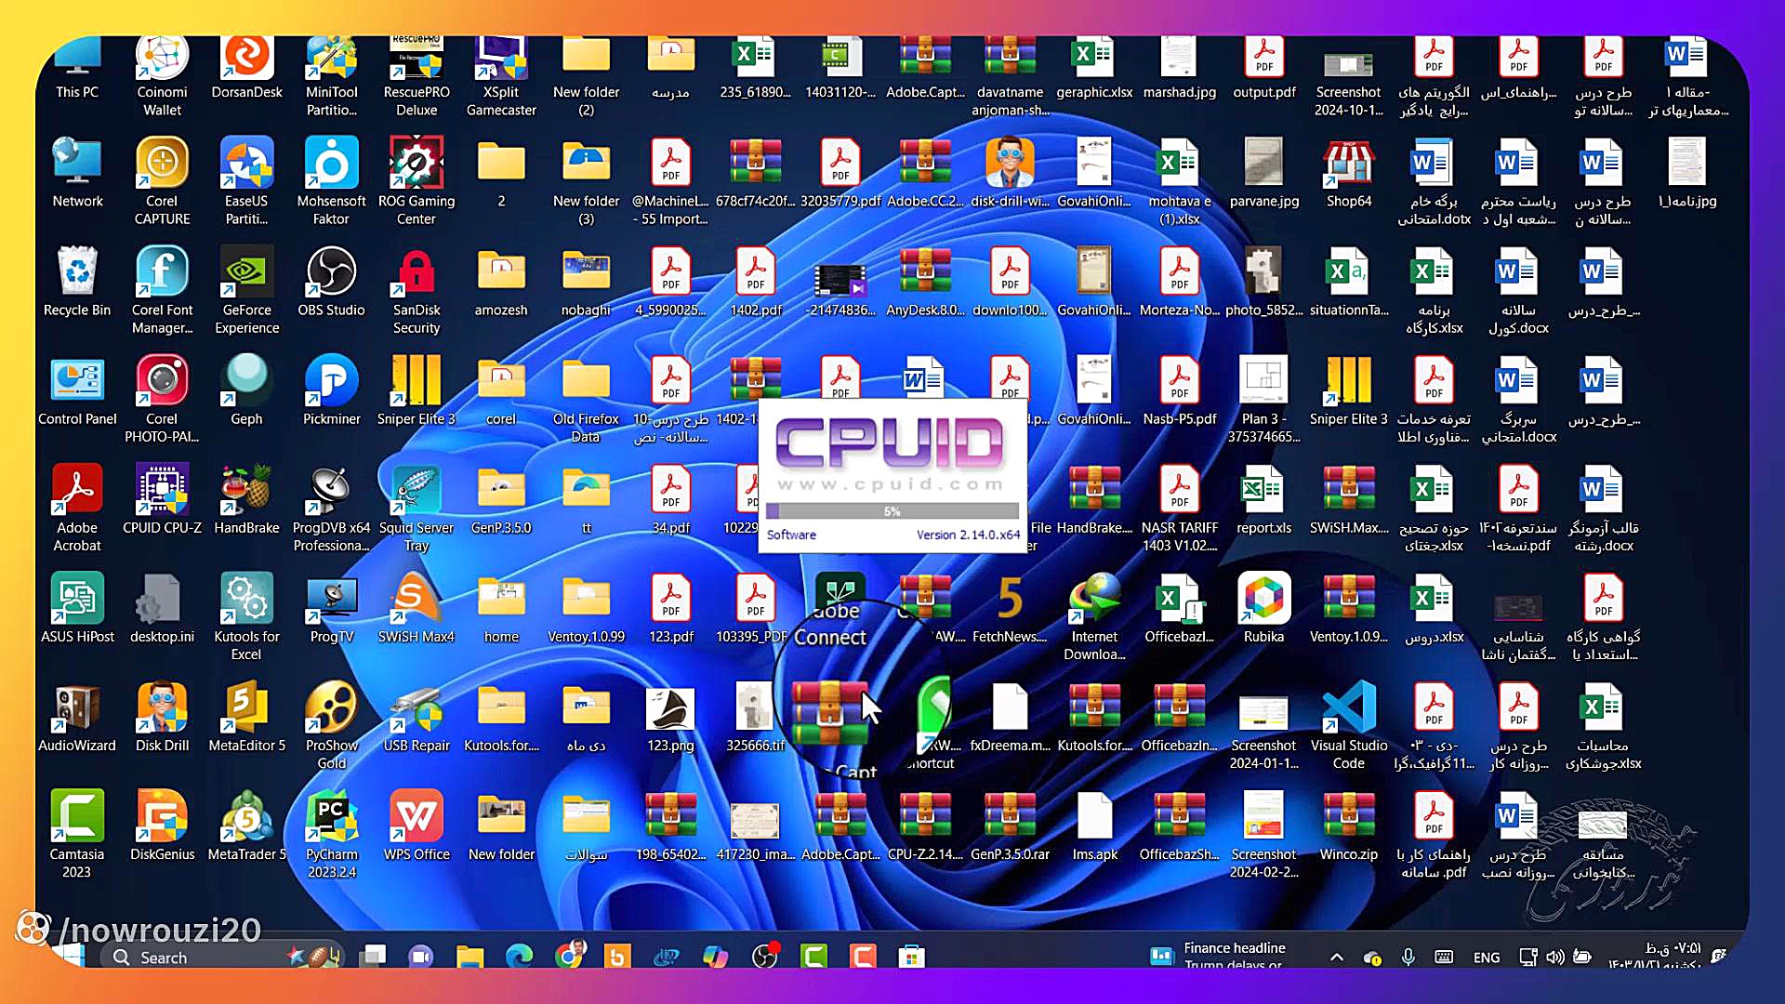This screenshot has width=1785, height=1004.
Task: Open Rubika app icon
Action: tap(1263, 608)
